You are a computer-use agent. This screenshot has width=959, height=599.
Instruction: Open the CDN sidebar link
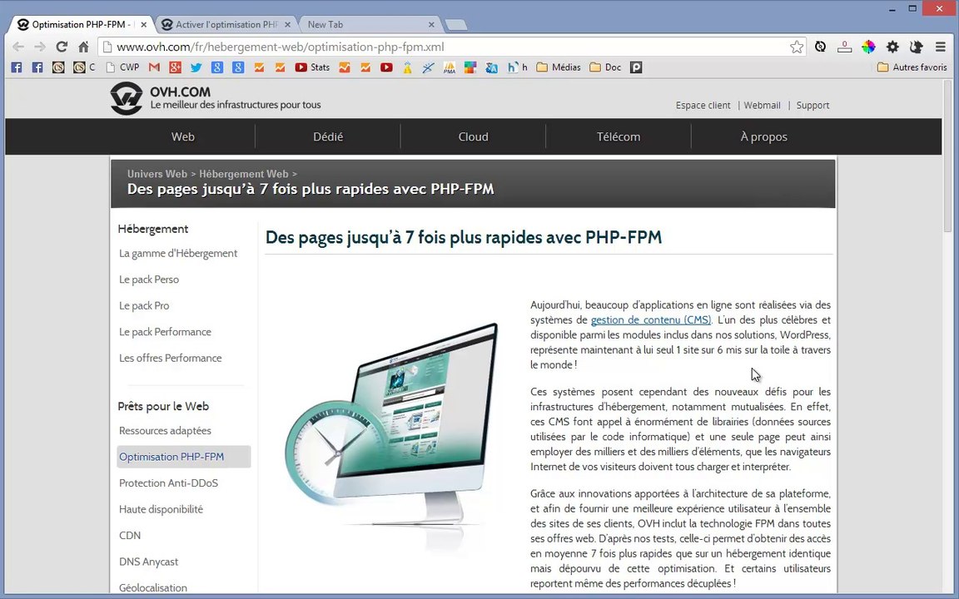[130, 536]
